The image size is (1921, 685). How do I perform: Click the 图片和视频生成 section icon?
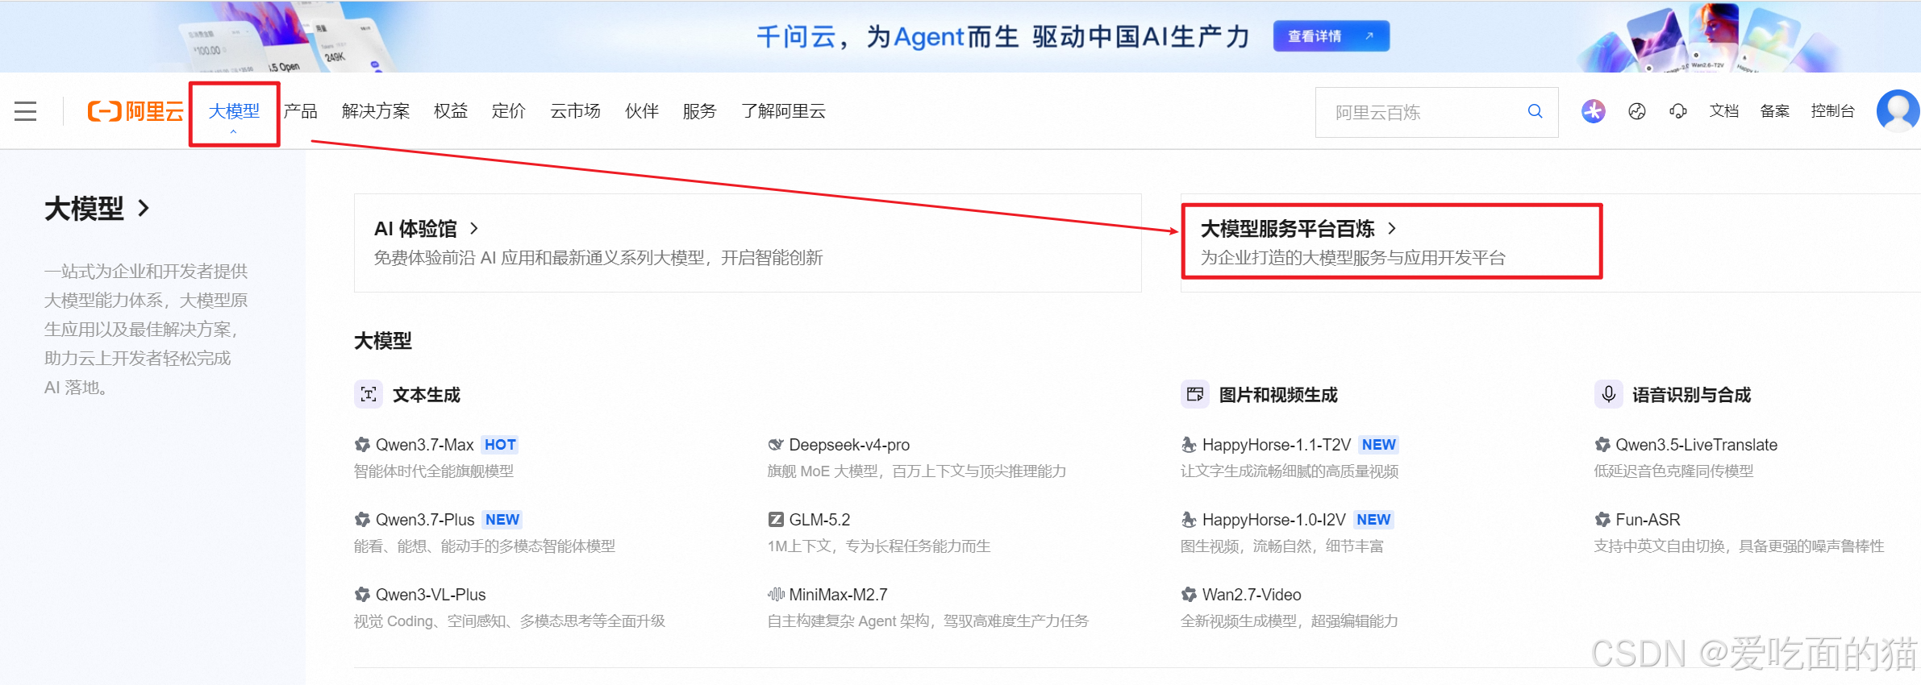1195,394
